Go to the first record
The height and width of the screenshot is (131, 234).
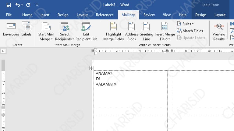pos(232,24)
